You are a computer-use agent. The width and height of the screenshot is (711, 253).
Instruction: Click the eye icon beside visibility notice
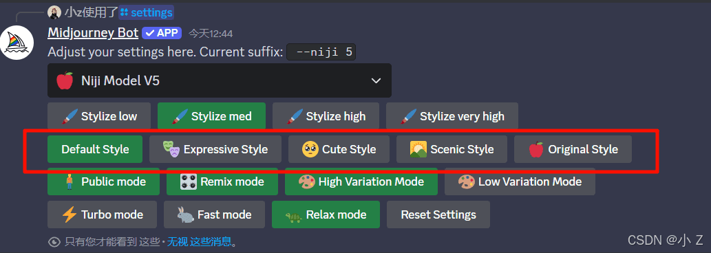[54, 242]
